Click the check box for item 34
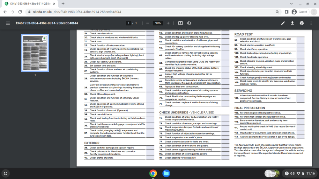This screenshot has width=319, height=179. point(150,114)
